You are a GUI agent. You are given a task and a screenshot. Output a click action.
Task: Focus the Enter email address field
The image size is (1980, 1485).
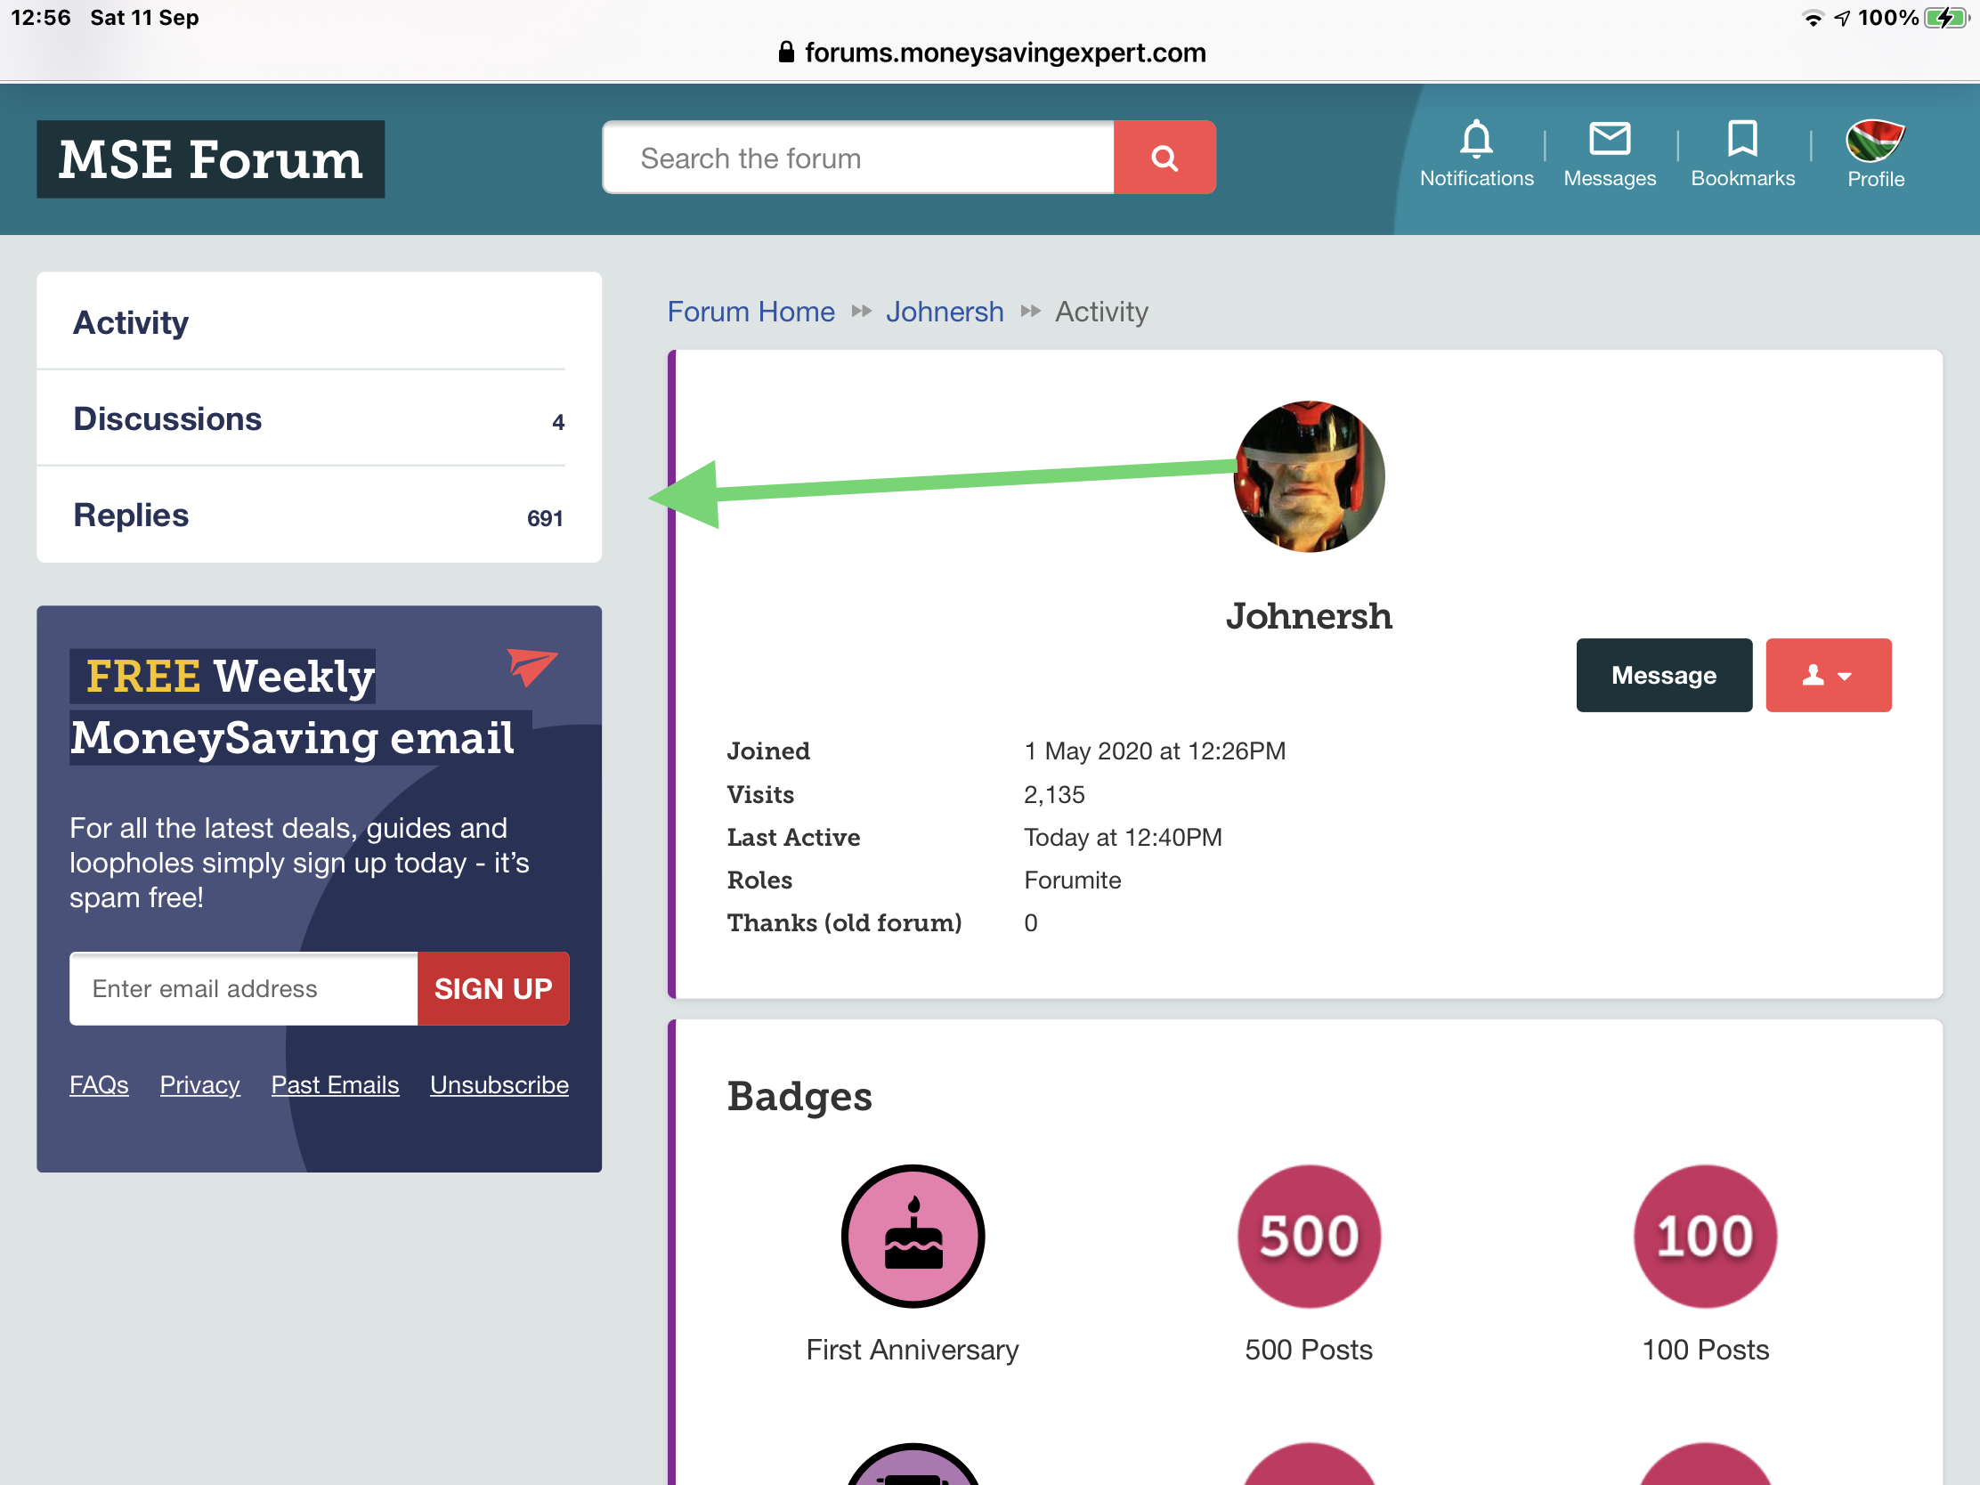tap(243, 988)
